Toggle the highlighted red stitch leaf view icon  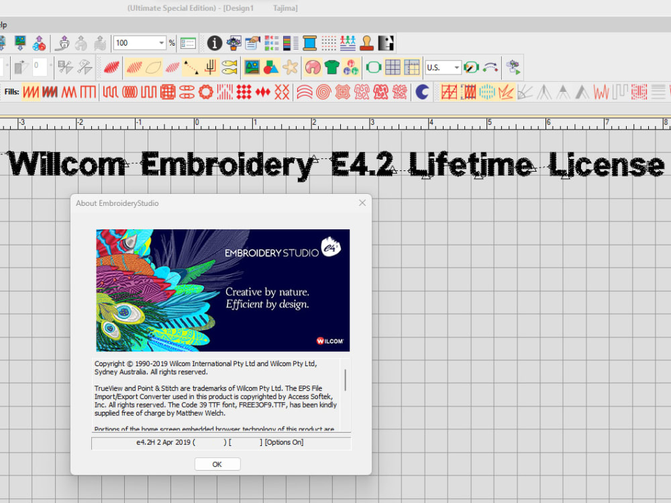(134, 67)
